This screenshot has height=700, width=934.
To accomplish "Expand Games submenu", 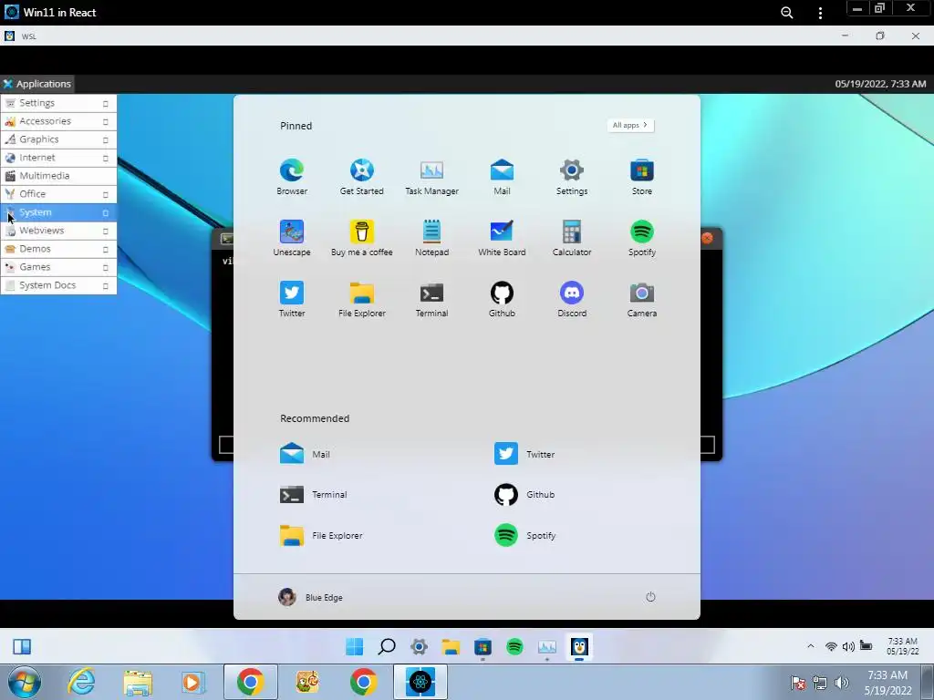I will coord(58,267).
